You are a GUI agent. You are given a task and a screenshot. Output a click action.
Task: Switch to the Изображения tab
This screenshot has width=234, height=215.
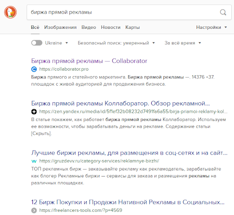[60, 27]
